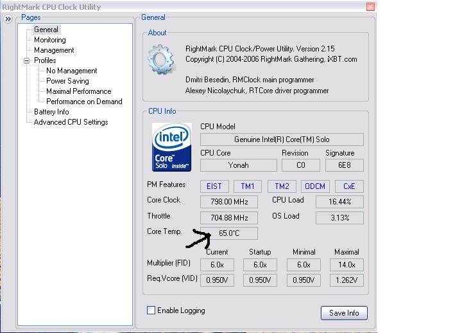Screen dimensions: 462x333
Task: Click the Signature field showing 6E8
Action: click(x=345, y=165)
